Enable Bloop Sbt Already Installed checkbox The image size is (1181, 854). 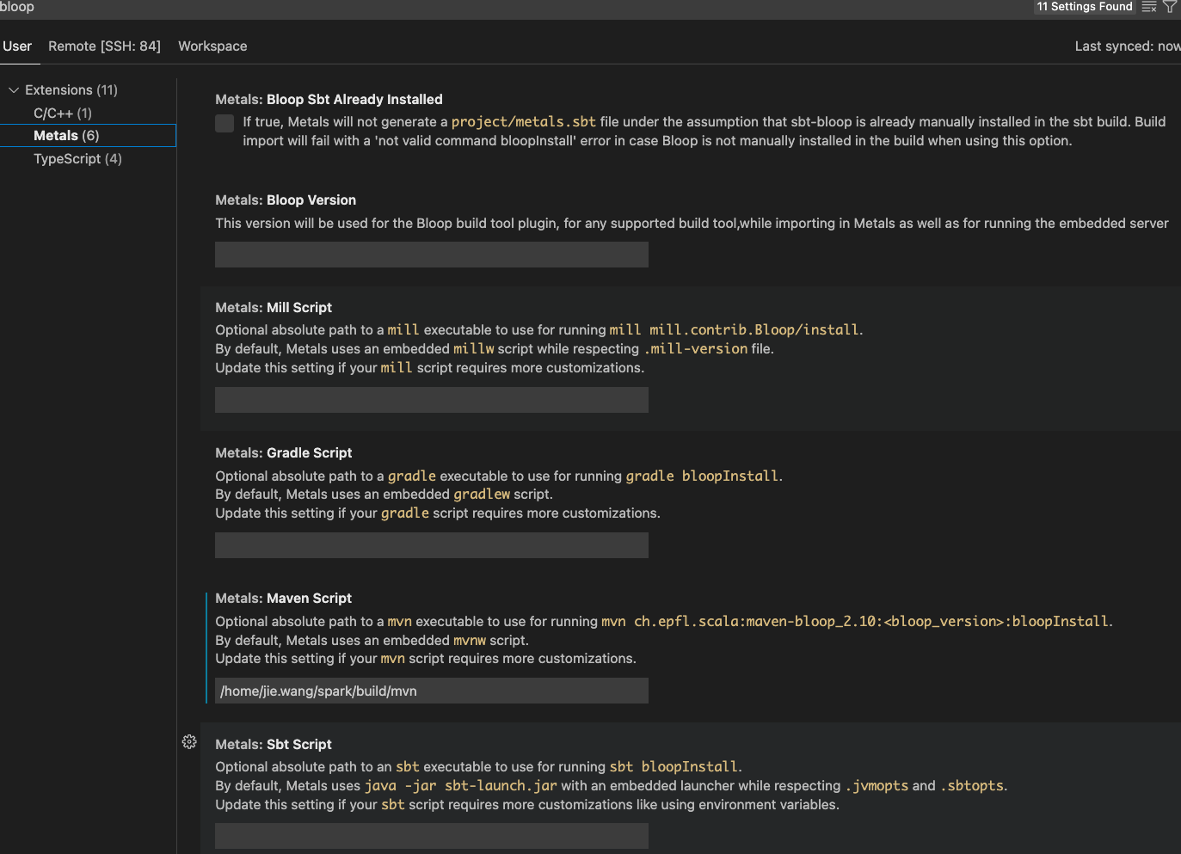[225, 123]
